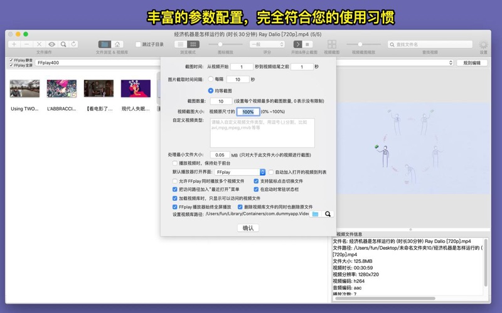The height and width of the screenshot is (313, 502).
Task: Expand the FFplay400 rule combo box arrows
Action: coord(451,63)
